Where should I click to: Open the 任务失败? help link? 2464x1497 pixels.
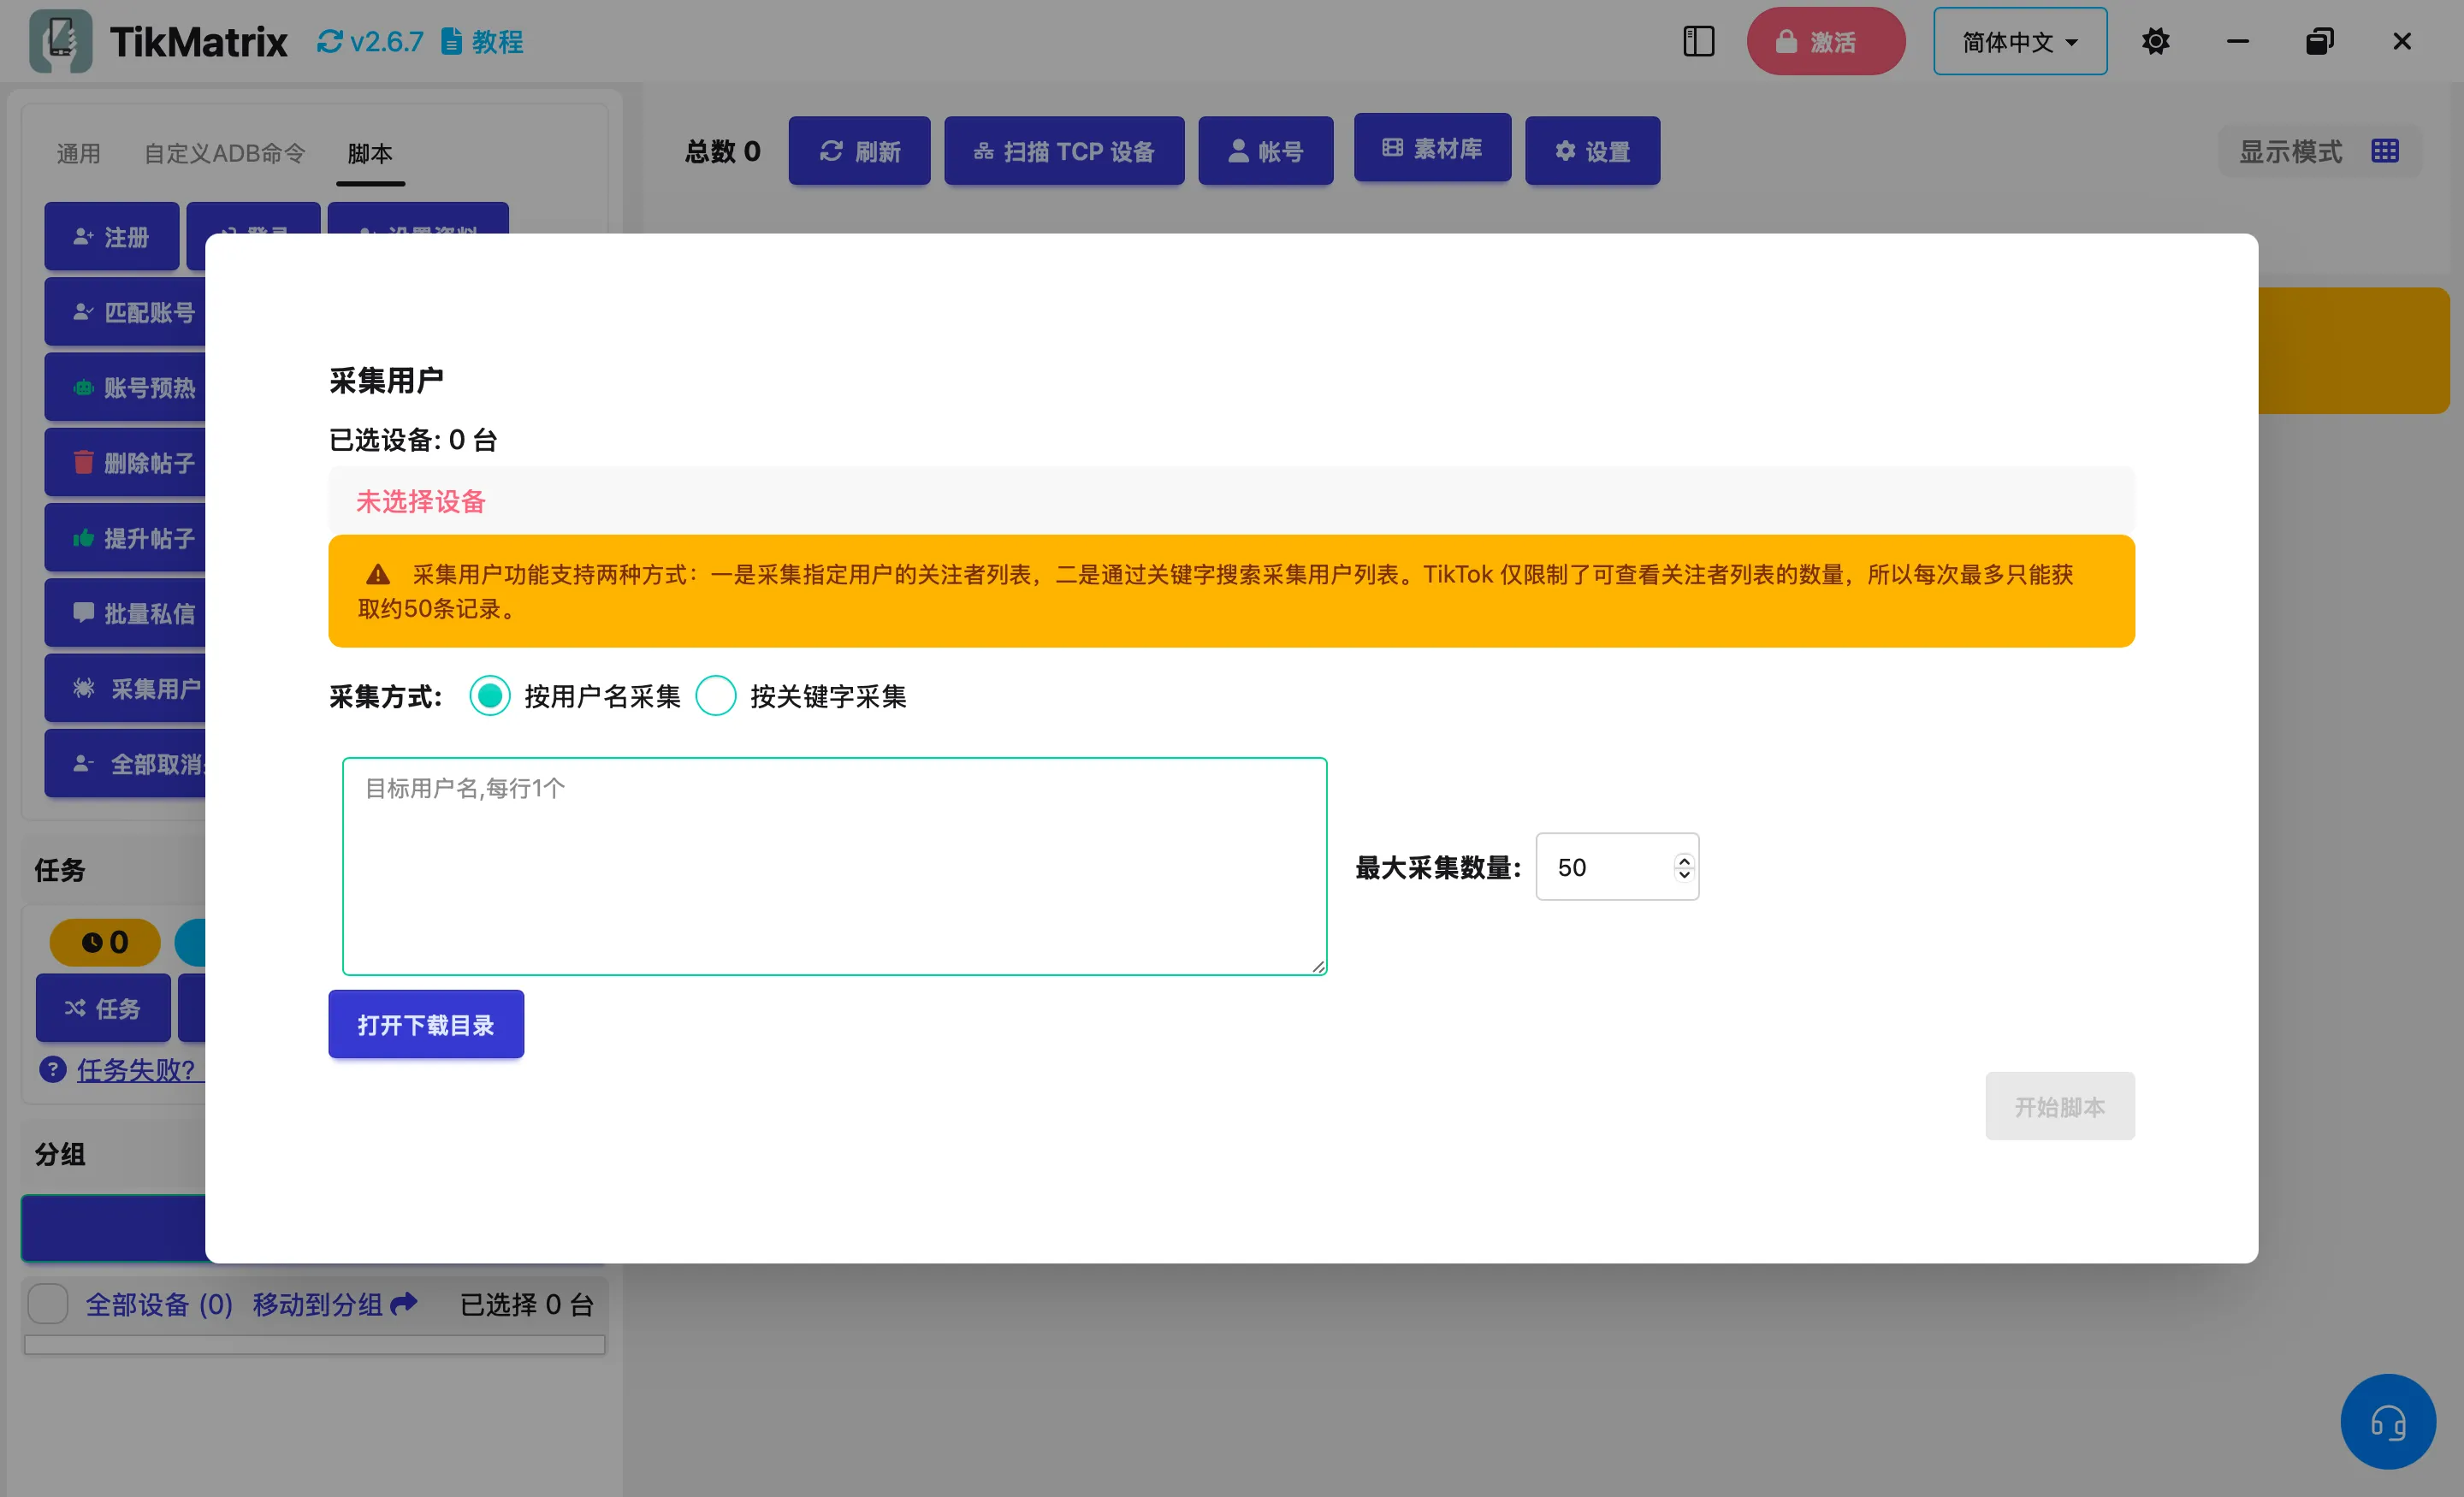coord(136,1070)
